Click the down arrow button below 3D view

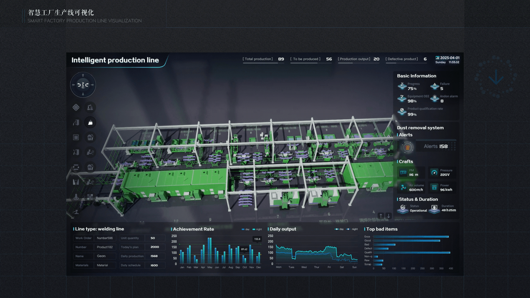click(x=388, y=216)
